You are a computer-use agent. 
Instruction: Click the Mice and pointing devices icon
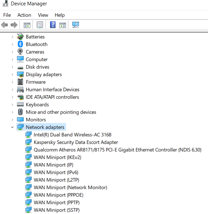(x=20, y=112)
